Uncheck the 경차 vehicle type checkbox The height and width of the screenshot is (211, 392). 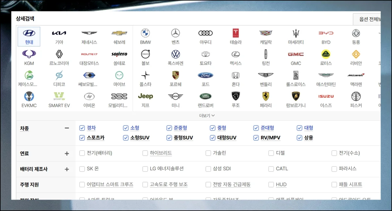point(82,128)
